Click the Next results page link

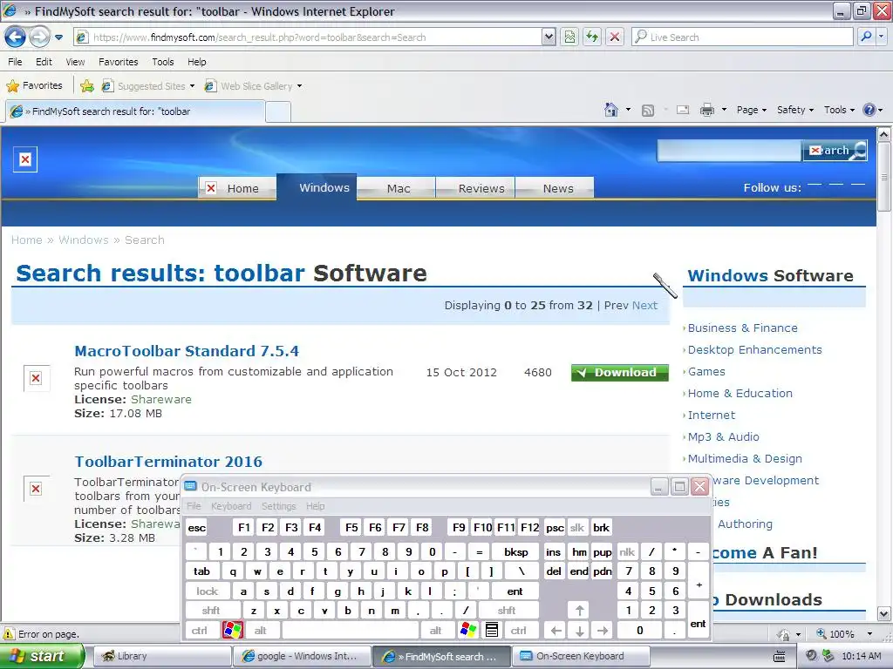coord(644,306)
